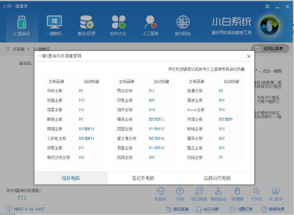
Task: Click the 快捷键 mouse icon
Action: [x=238, y=191]
